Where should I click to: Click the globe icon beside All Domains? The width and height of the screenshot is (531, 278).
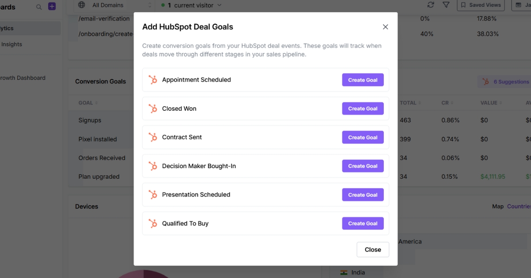(81, 5)
